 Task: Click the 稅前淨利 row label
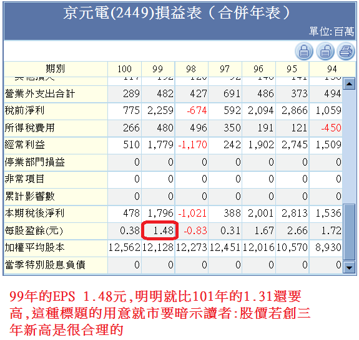(x=24, y=110)
